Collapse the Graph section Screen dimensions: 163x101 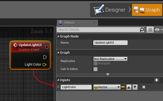(x=58, y=52)
